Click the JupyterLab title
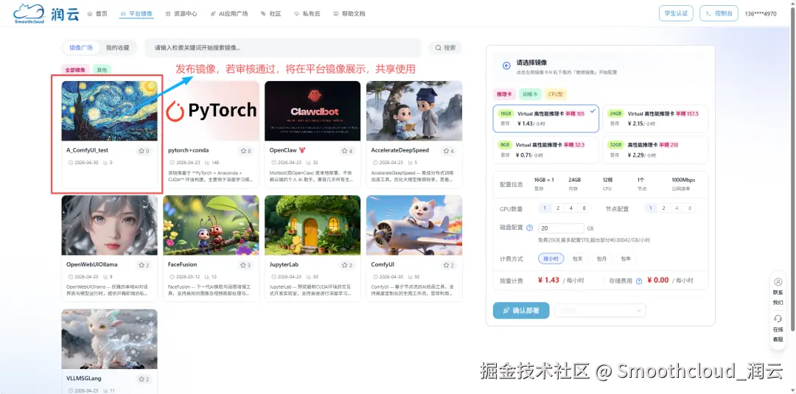The height and width of the screenshot is (394, 796). [284, 264]
